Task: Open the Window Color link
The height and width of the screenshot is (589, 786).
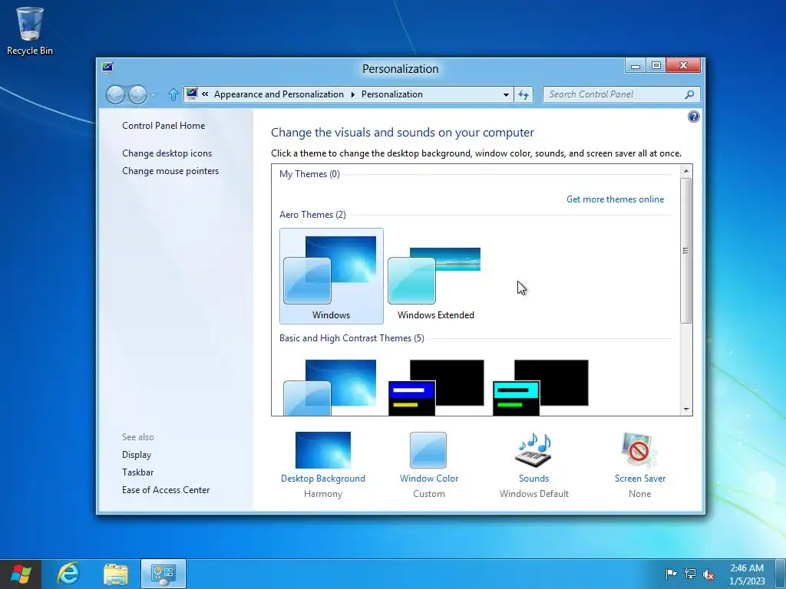Action: coord(429,479)
